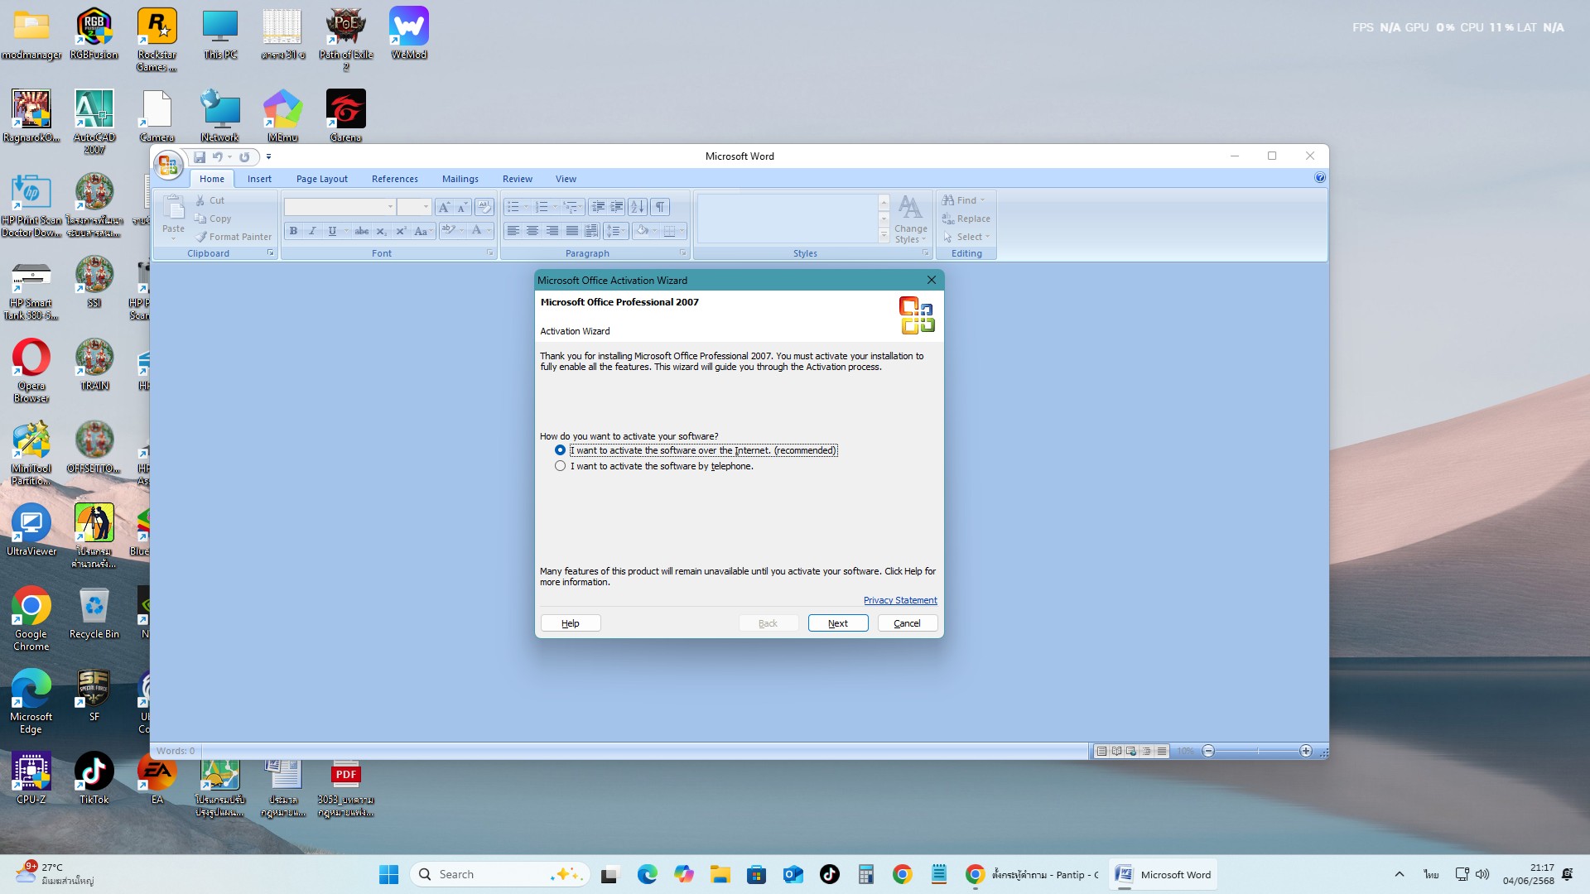This screenshot has width=1590, height=894.
Task: Click the Copy command in Clipboard group
Action: pyautogui.click(x=213, y=219)
